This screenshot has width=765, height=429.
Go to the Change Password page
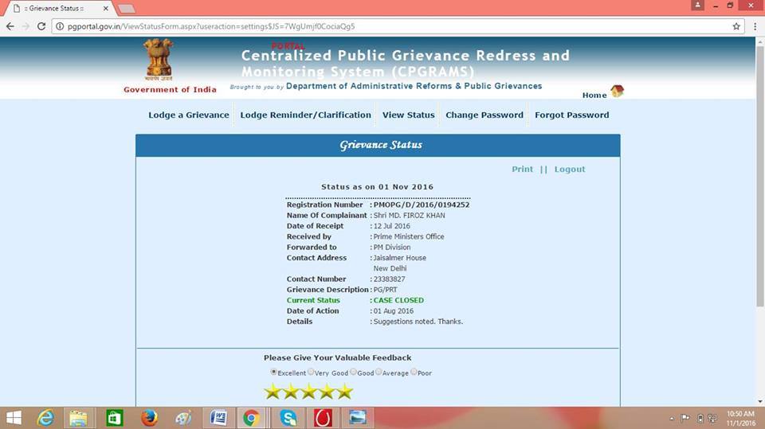click(x=484, y=115)
